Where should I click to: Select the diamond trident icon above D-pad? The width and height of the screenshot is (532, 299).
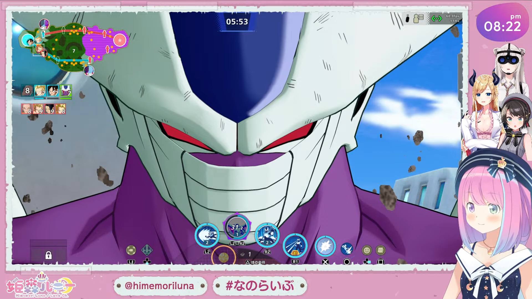coord(147,250)
